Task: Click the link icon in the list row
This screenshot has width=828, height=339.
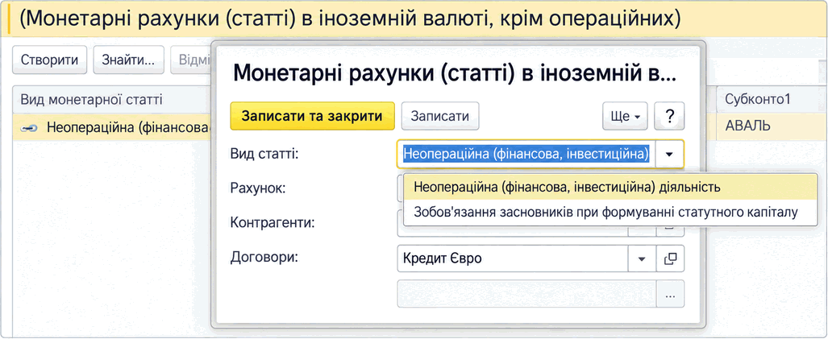Action: (29, 127)
